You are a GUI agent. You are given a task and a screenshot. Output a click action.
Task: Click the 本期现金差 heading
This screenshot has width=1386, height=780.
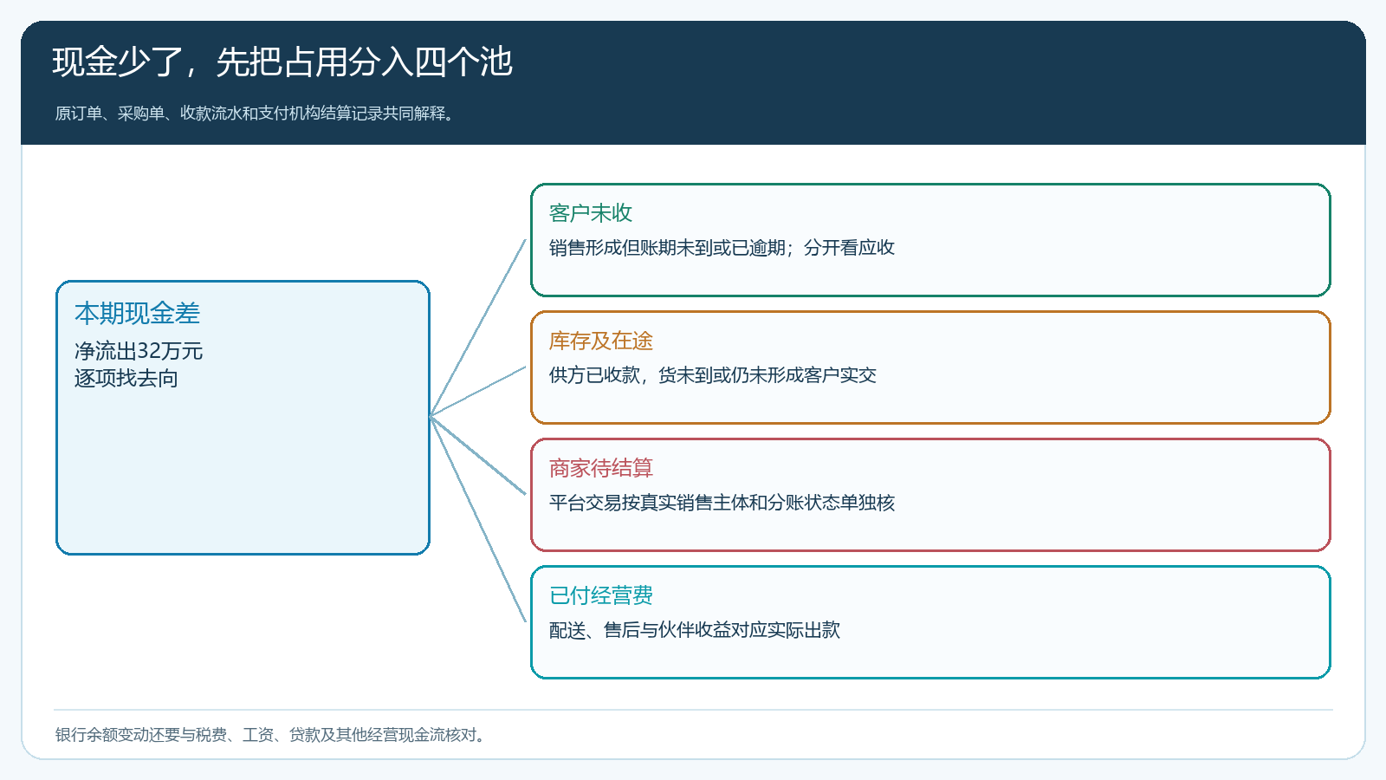(x=137, y=313)
